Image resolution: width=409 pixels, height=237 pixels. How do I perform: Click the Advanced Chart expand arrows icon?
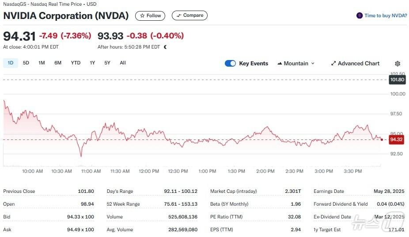coord(333,64)
